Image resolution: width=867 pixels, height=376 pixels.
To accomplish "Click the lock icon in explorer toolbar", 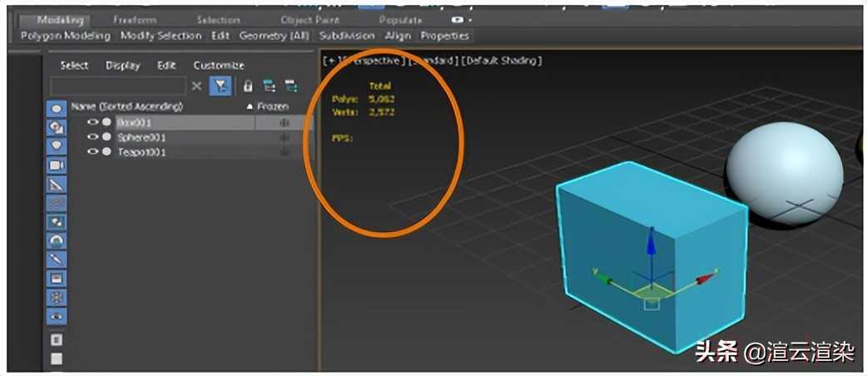I will coord(247,86).
